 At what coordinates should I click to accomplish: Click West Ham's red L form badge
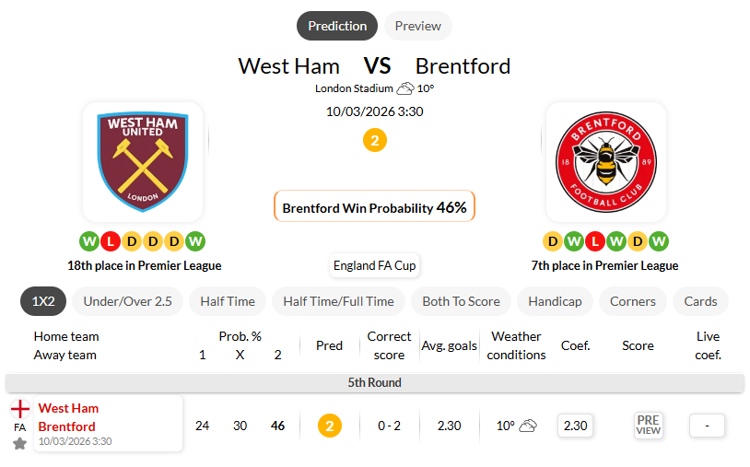[111, 241]
